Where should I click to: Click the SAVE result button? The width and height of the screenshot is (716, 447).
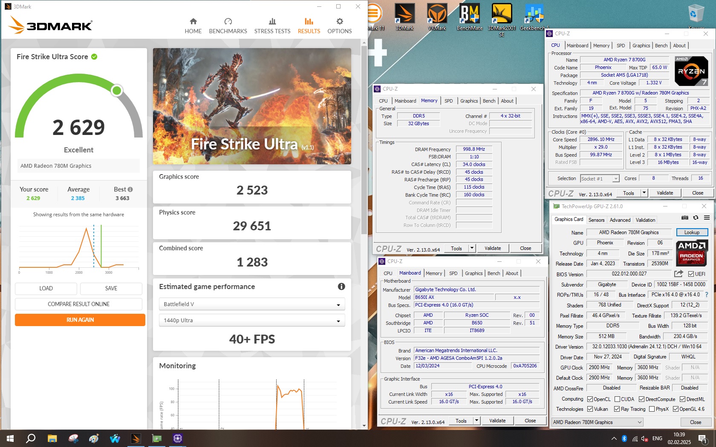coord(111,288)
